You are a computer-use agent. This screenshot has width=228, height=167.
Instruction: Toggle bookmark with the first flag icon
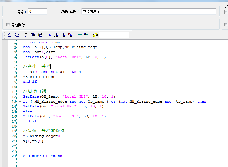[49, 35]
